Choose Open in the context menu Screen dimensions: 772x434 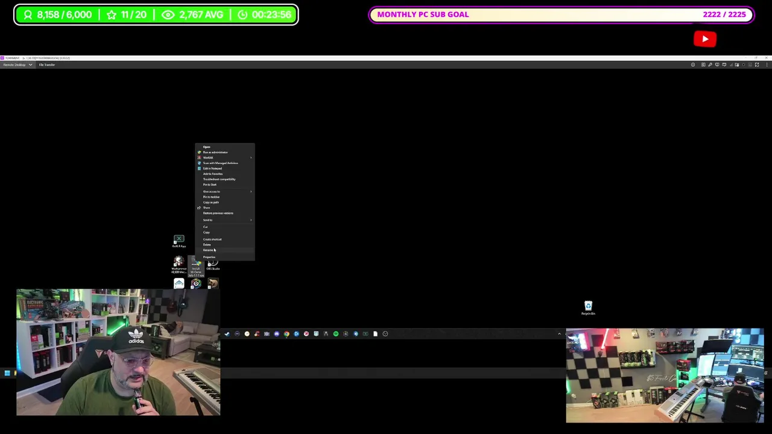[224, 147]
